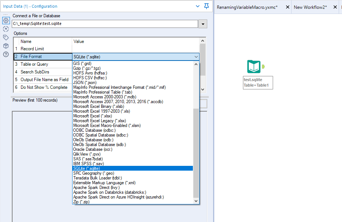Choose JSON (*.json) file format

pyautogui.click(x=133, y=83)
